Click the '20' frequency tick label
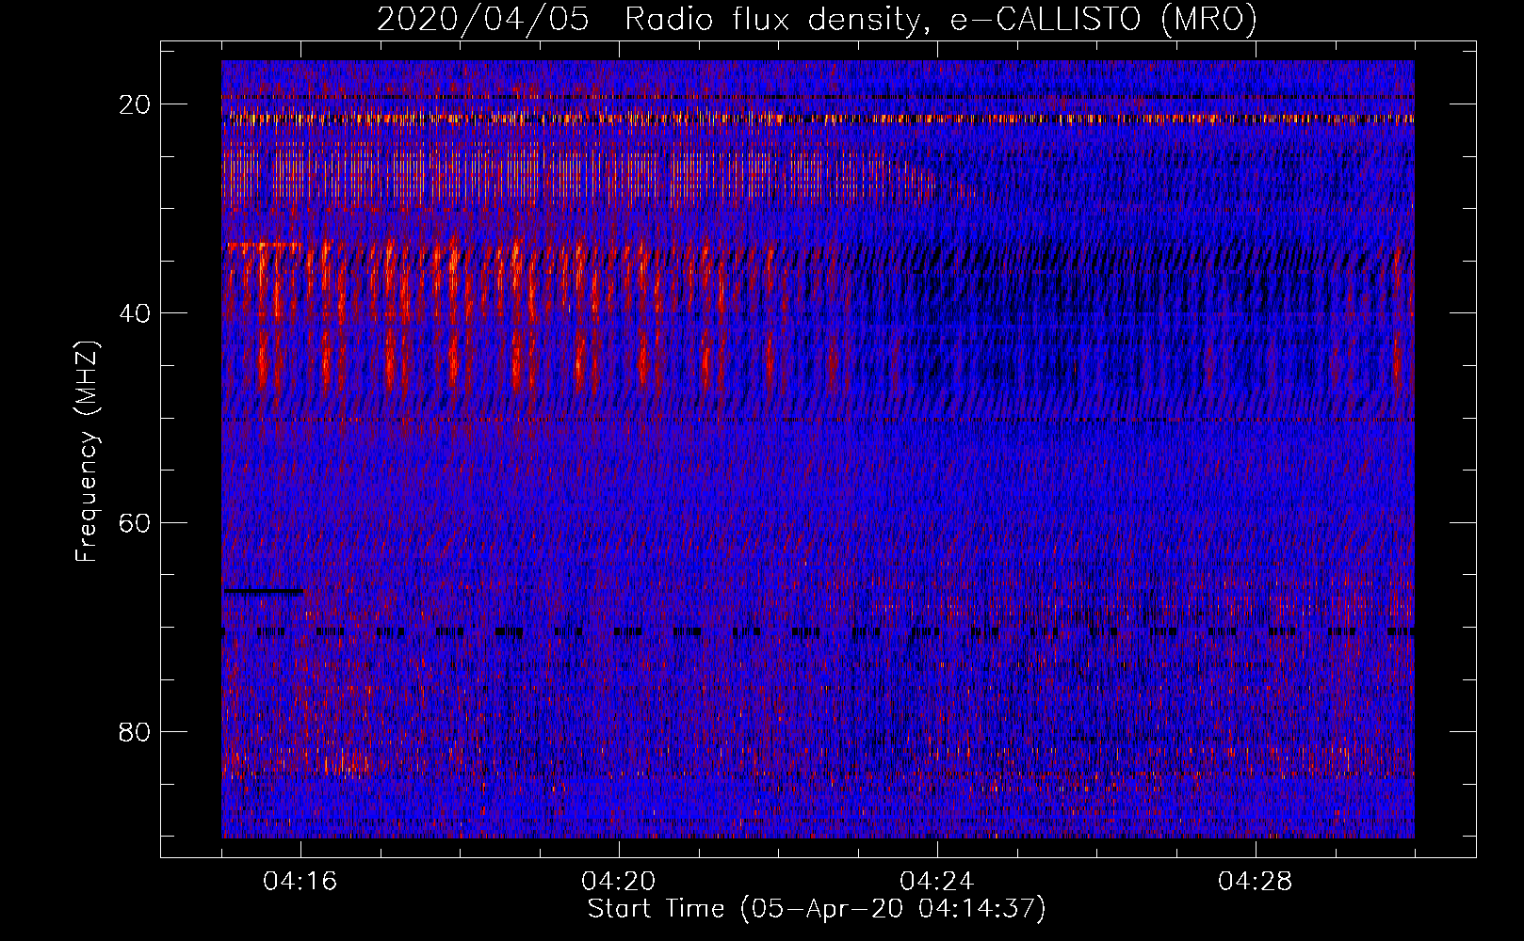This screenshot has width=1524, height=941. tap(135, 104)
